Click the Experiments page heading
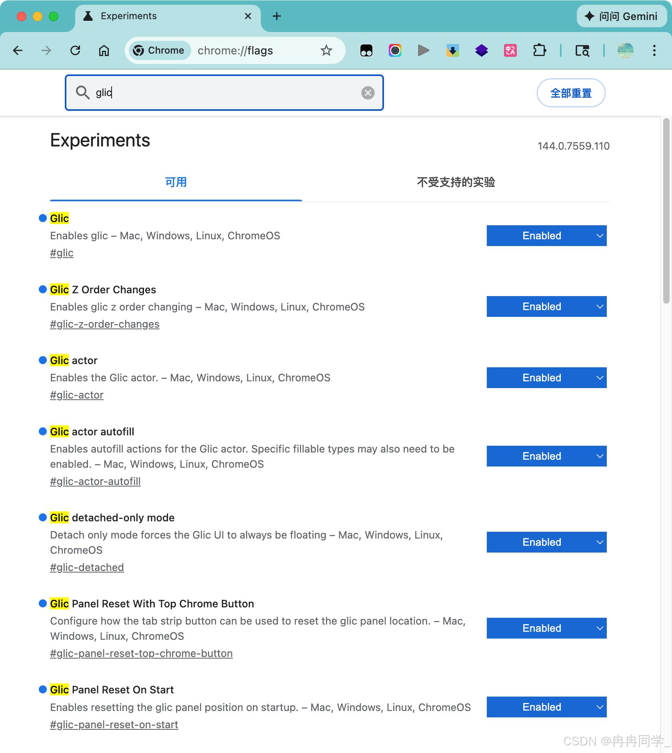 tap(100, 140)
